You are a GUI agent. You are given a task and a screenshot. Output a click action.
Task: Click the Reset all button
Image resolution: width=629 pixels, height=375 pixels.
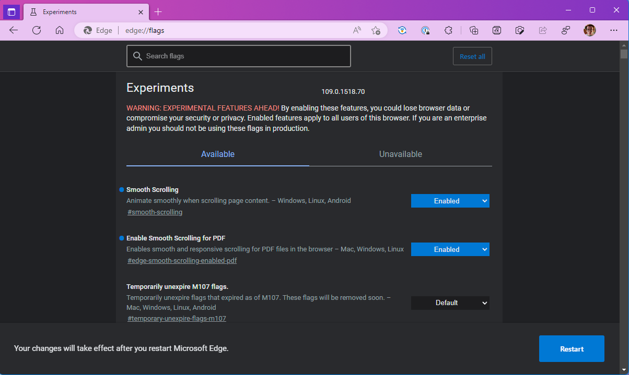tap(472, 56)
